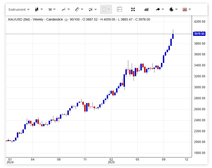Expand the chart type dropdown arrow
This screenshot has height=168, width=212.
42,9
